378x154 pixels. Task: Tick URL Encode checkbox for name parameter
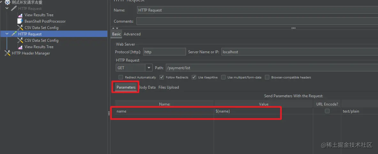(x=327, y=111)
